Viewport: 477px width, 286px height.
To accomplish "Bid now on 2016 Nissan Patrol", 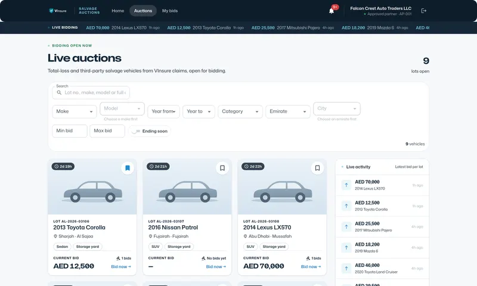I will coord(216,266).
